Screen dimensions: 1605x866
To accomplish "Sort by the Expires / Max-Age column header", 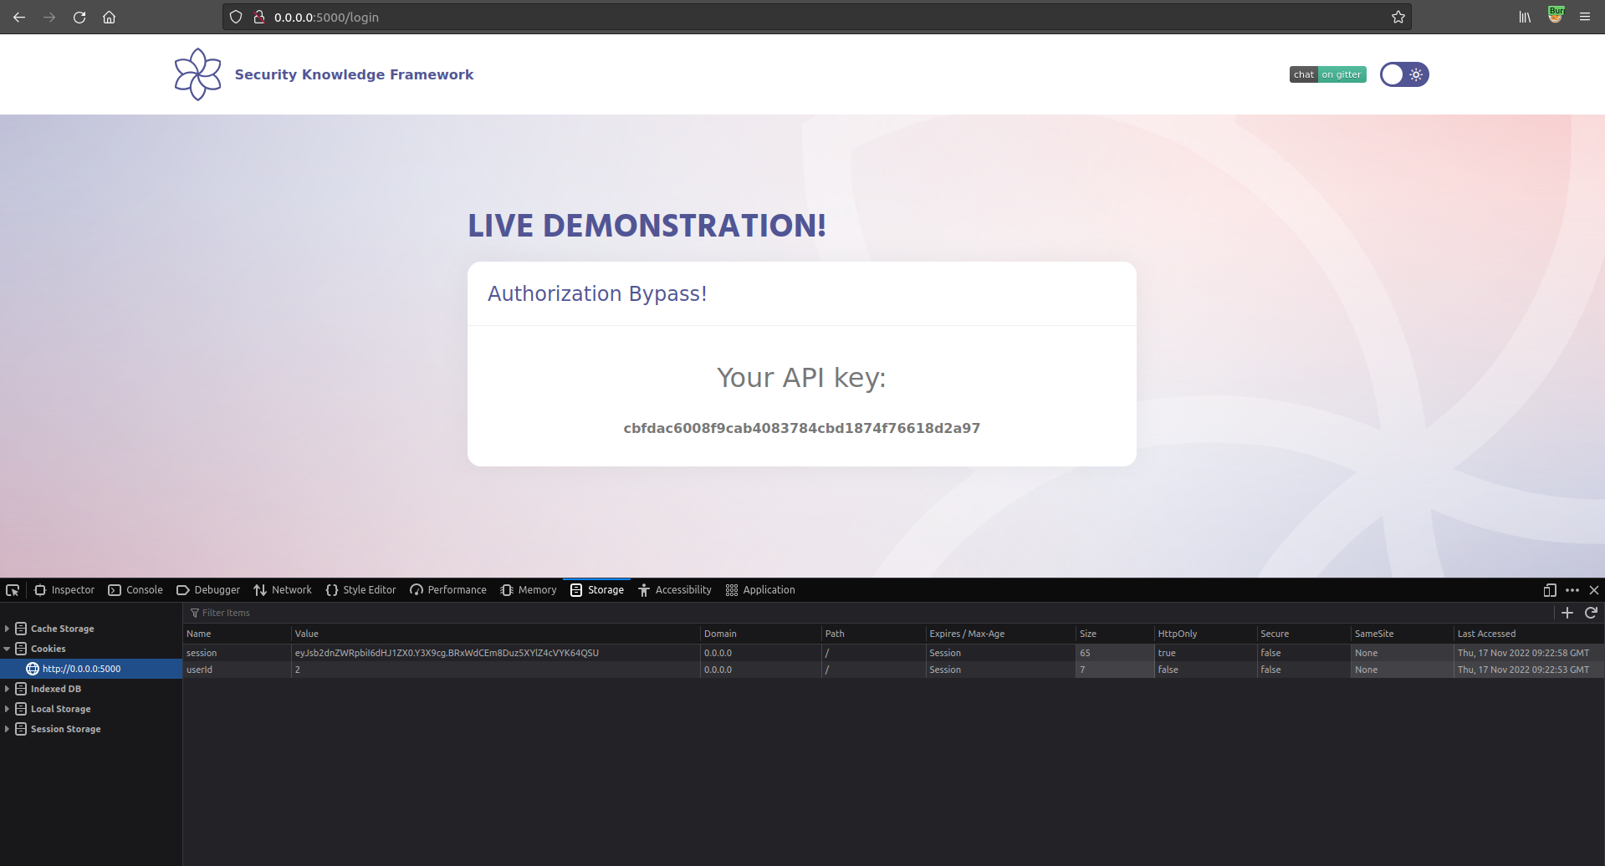I will pyautogui.click(x=1000, y=634).
